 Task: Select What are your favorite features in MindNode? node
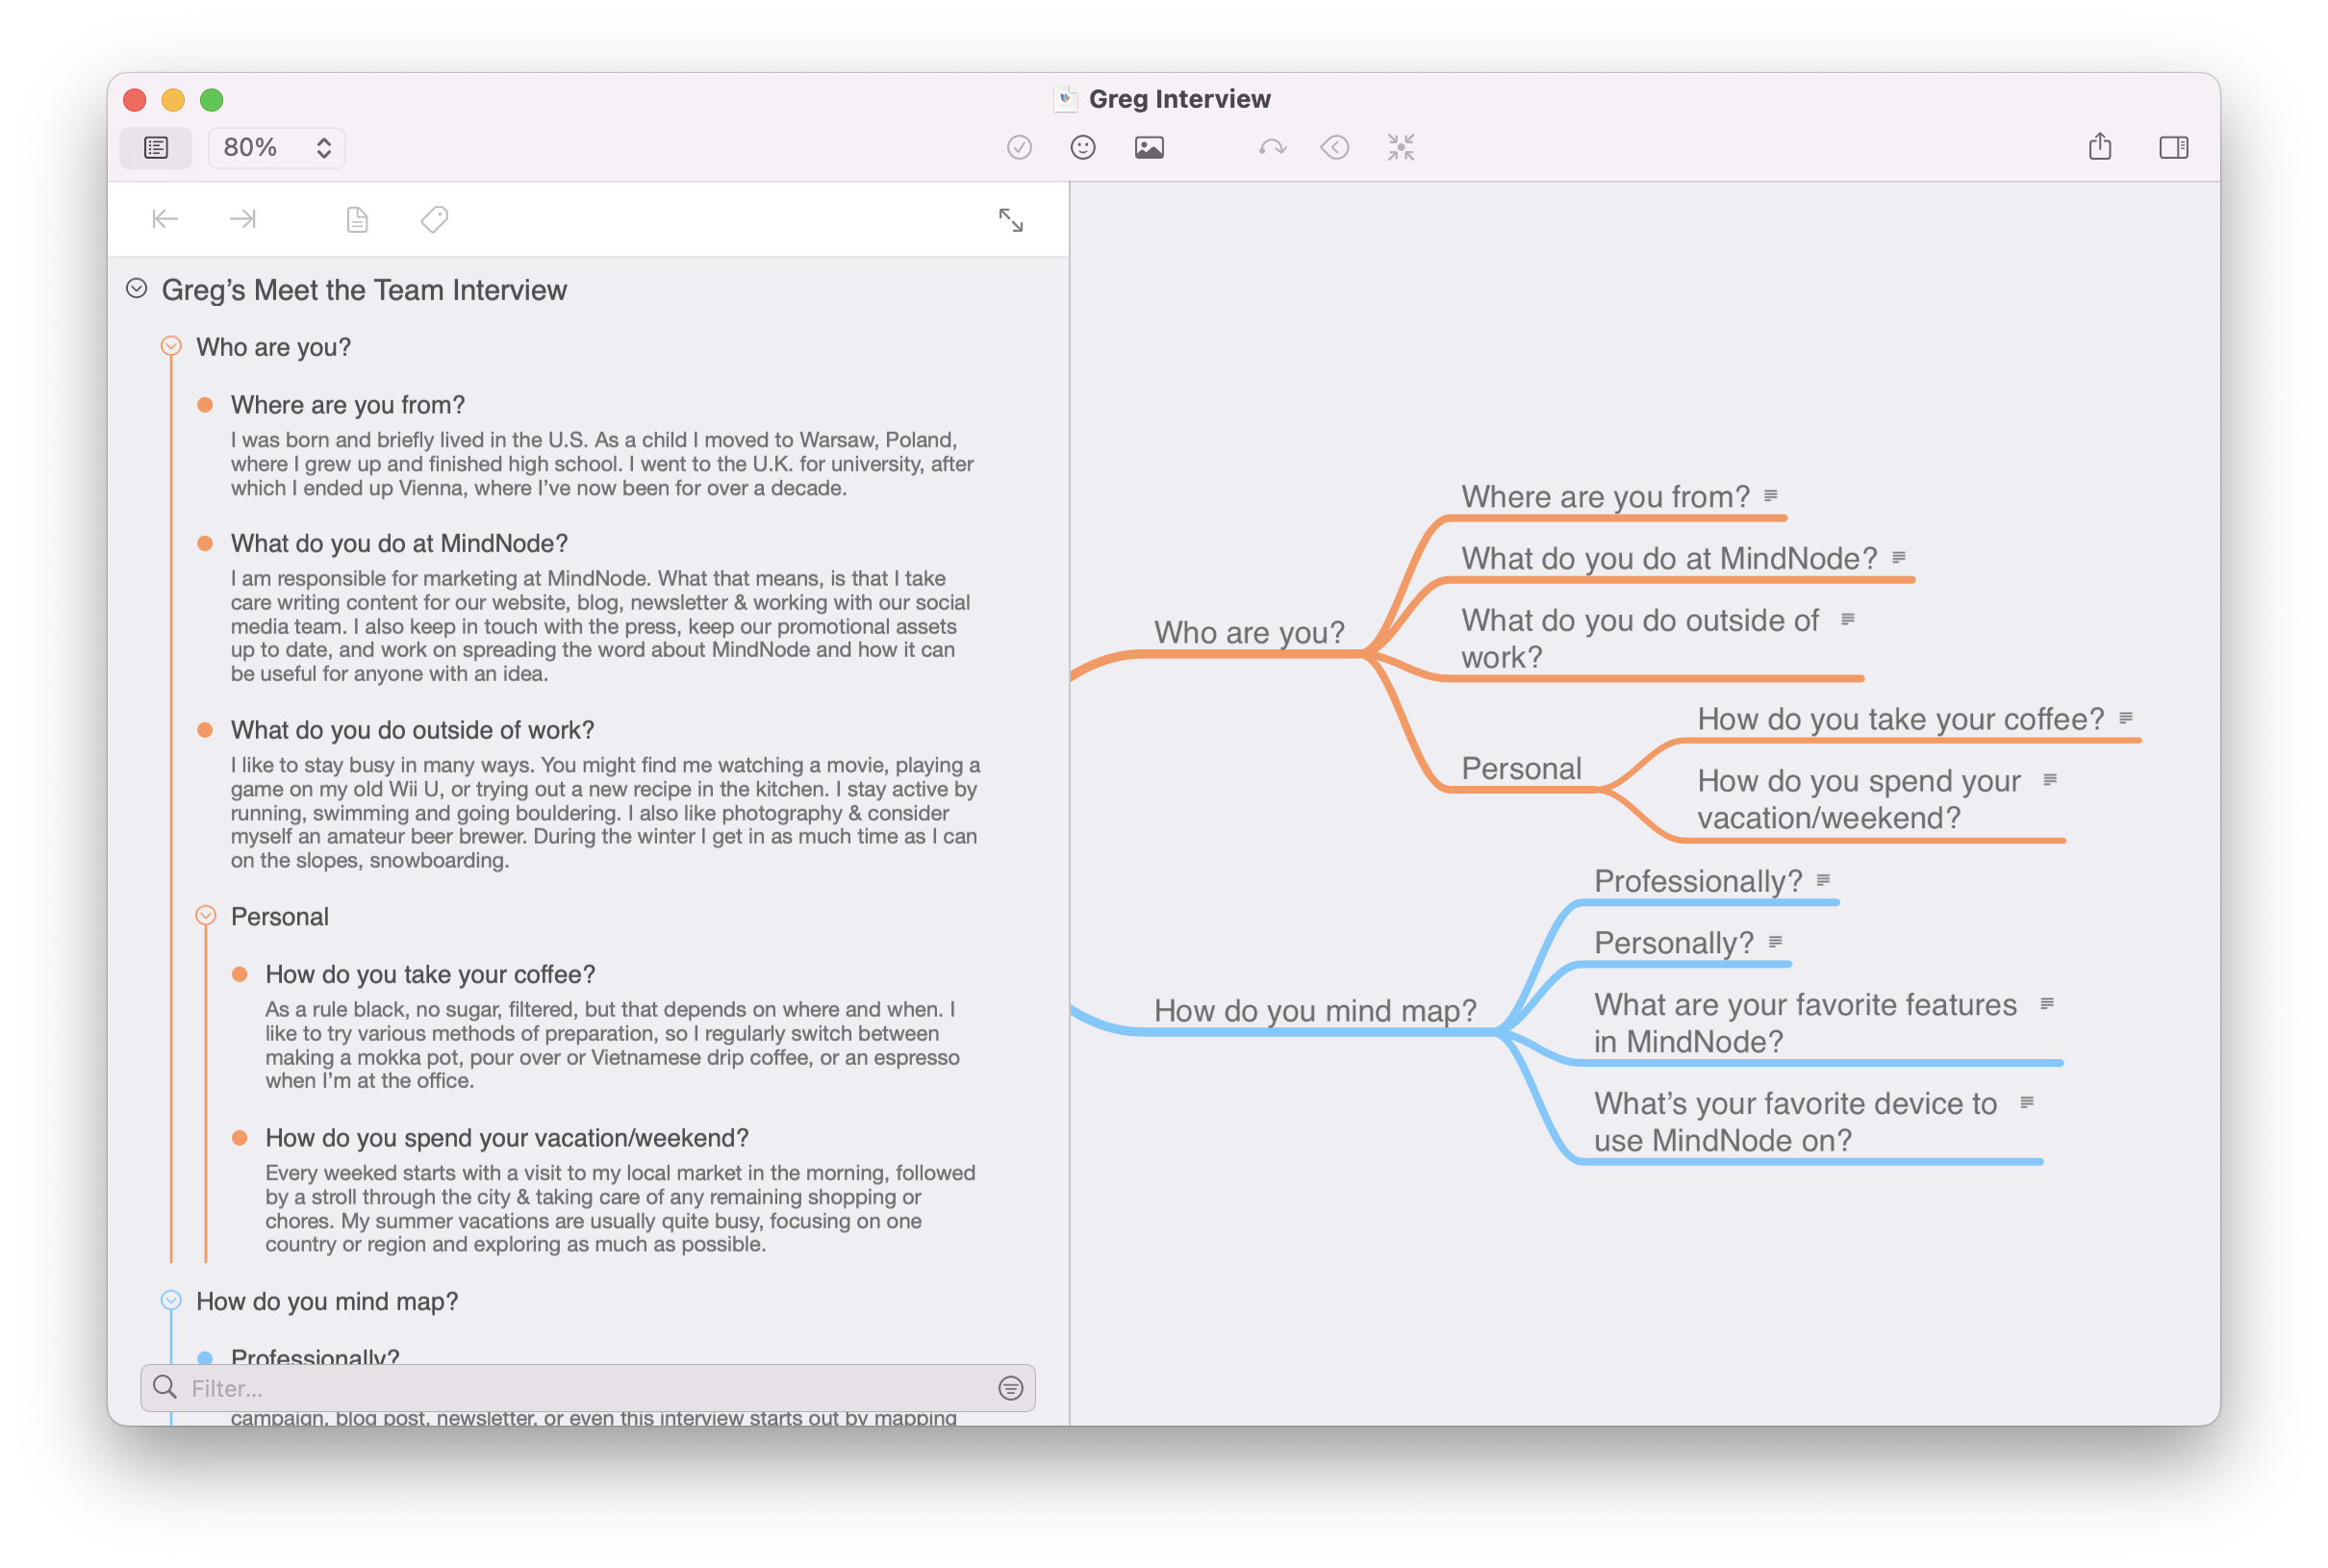click(1805, 1023)
